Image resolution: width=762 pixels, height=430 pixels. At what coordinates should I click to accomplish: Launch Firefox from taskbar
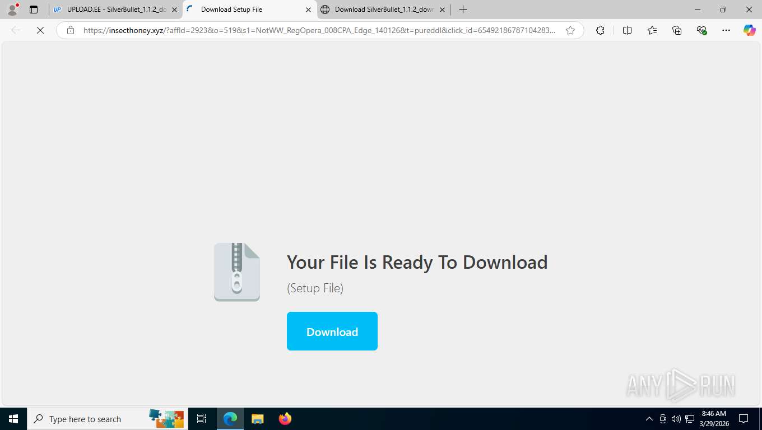285,419
